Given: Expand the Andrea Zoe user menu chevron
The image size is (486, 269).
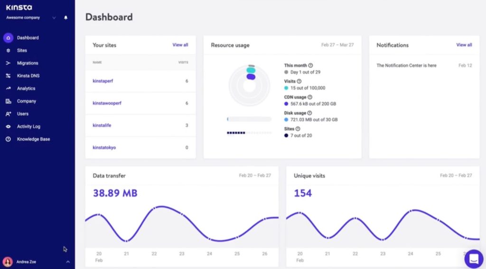Looking at the screenshot, I should pos(68,262).
